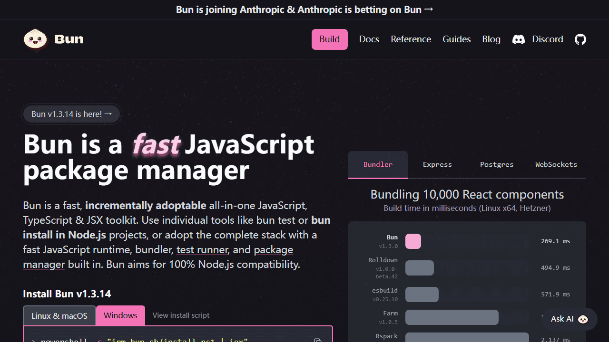Follow the "test runner" link
The height and width of the screenshot is (342, 609).
pos(202,249)
